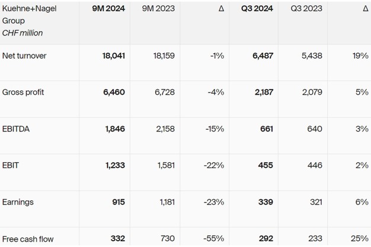Select the 18,041 net turnover value
Image resolution: width=371 pixels, height=247 pixels.
pyautogui.click(x=113, y=56)
